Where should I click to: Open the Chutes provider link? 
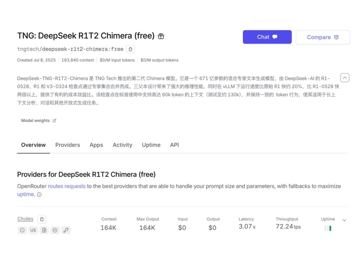pyautogui.click(x=25, y=219)
